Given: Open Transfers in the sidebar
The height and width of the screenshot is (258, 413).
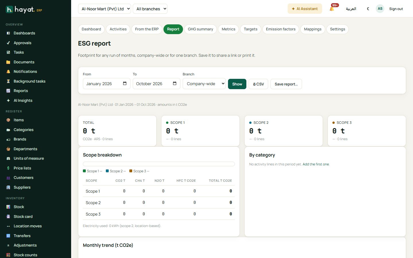Looking at the screenshot, I should click(22, 236).
